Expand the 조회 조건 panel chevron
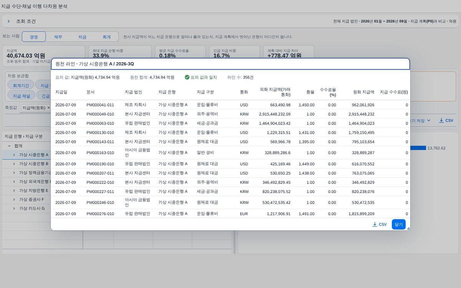461x288 pixels. [8, 22]
